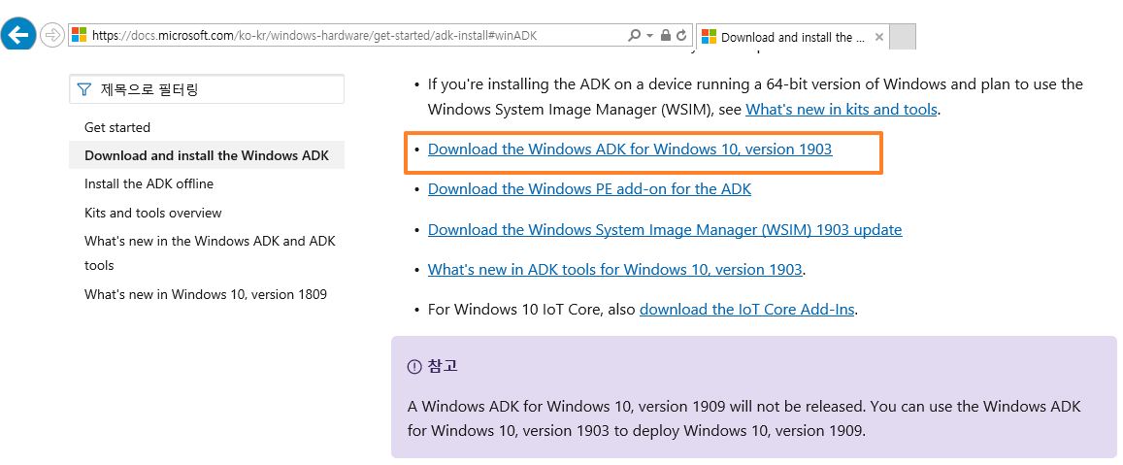1123x465 pixels.
Task: Click the note text about version 1909
Action: tap(743, 418)
